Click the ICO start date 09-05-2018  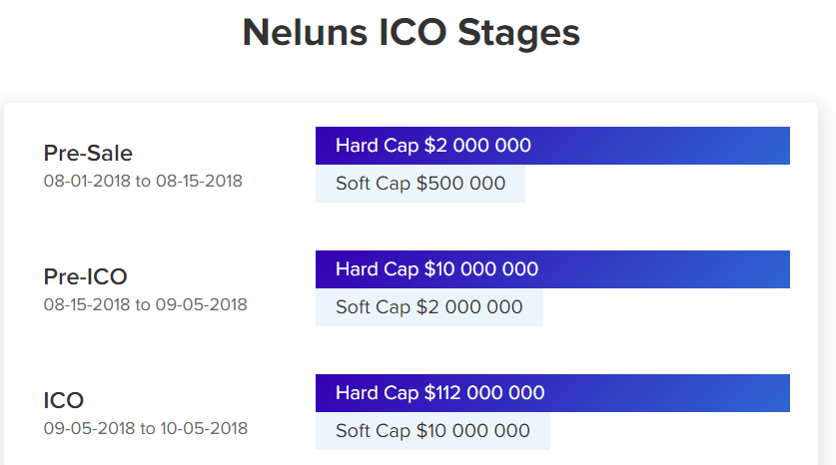point(88,428)
